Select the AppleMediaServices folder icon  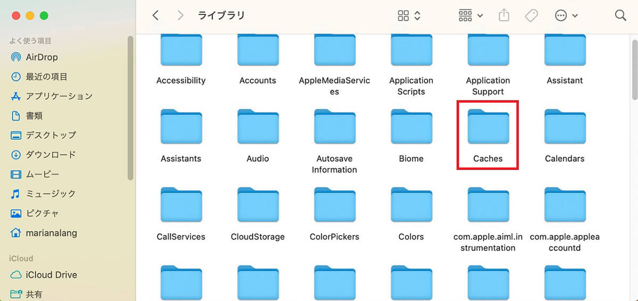334,50
